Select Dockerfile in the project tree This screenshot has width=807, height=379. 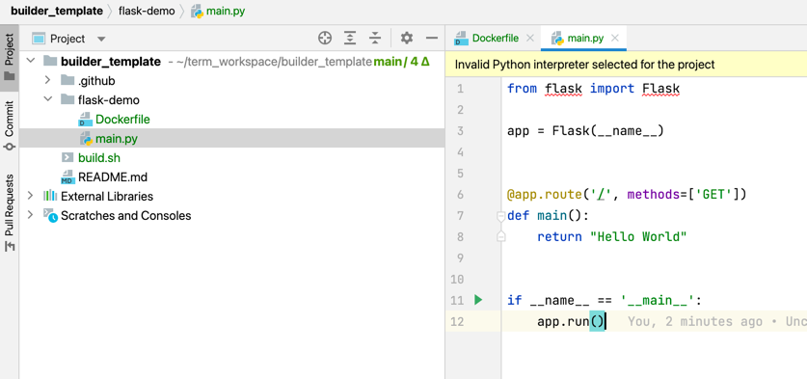click(x=232, y=119)
